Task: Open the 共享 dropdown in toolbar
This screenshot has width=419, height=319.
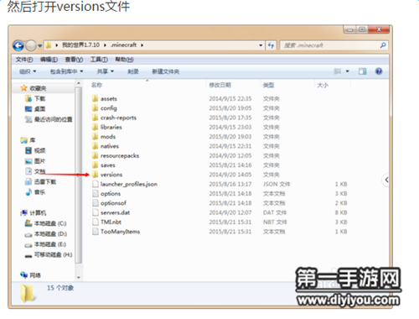Action: pyautogui.click(x=106, y=71)
